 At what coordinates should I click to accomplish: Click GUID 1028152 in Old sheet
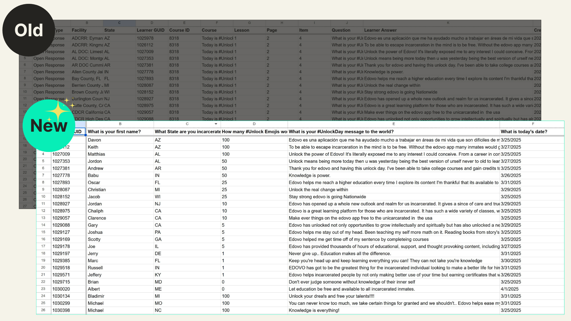pyautogui.click(x=152, y=92)
